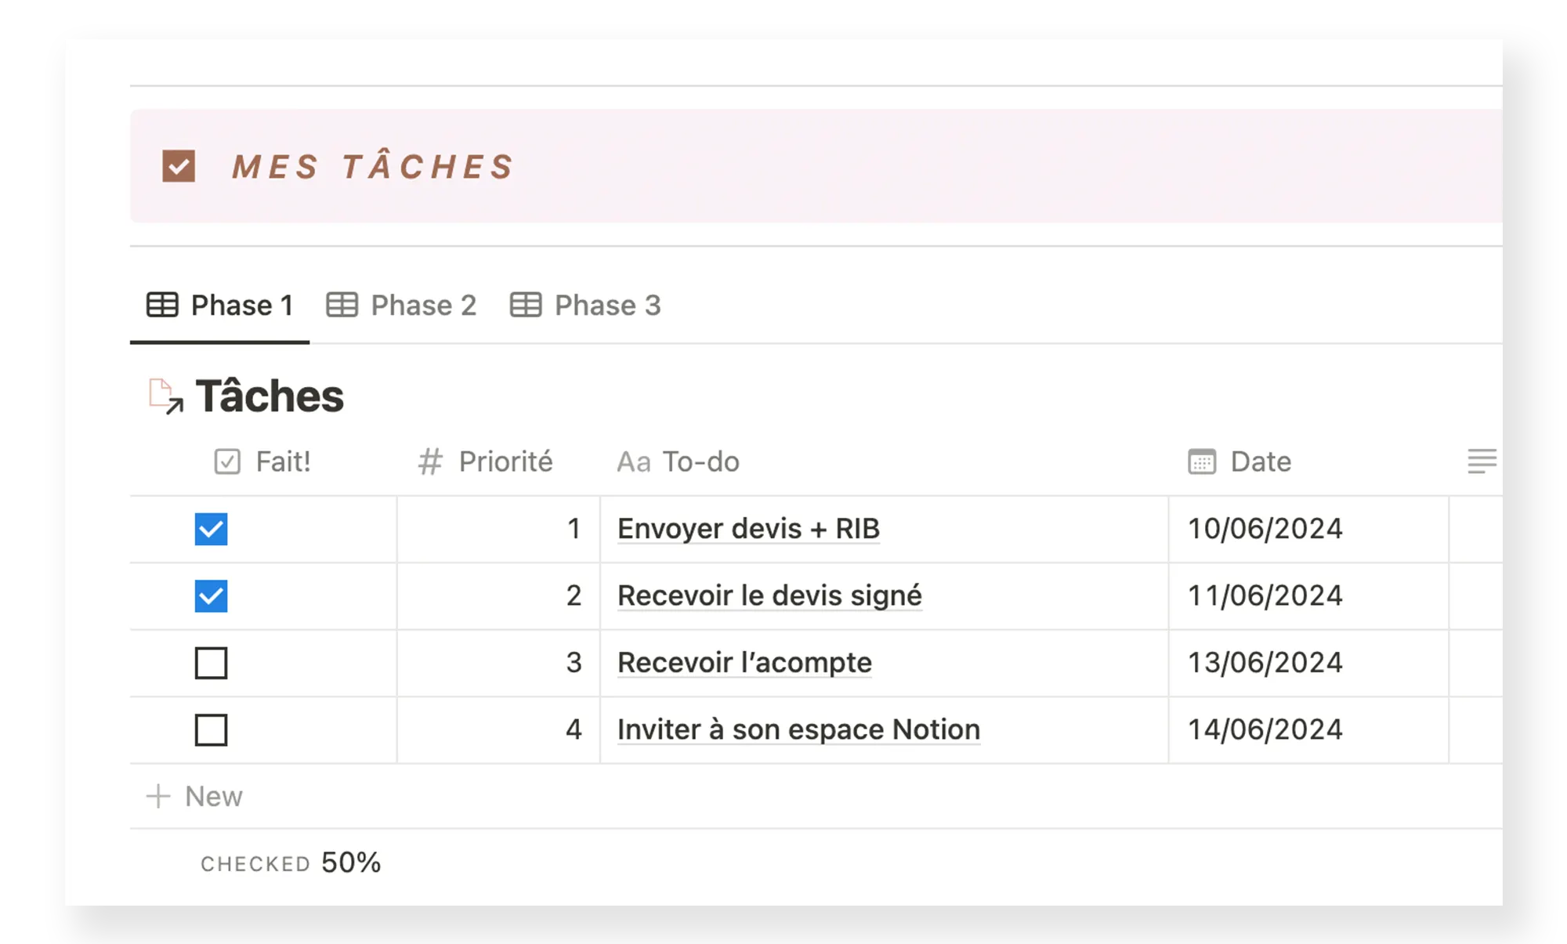Switch to the Phase 2 tab
Screen dimensions: 1567x944
click(x=401, y=306)
